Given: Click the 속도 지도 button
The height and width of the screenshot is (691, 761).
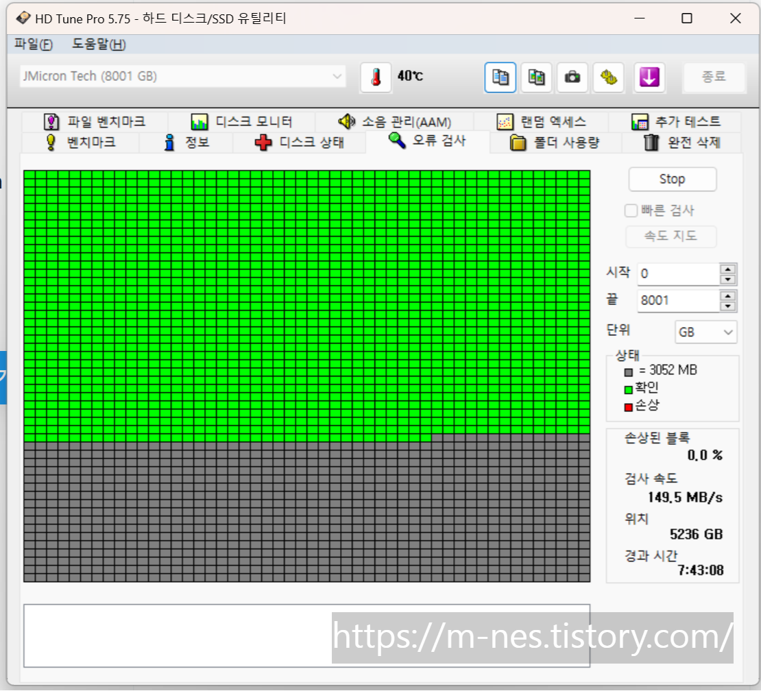Looking at the screenshot, I should pyautogui.click(x=671, y=237).
